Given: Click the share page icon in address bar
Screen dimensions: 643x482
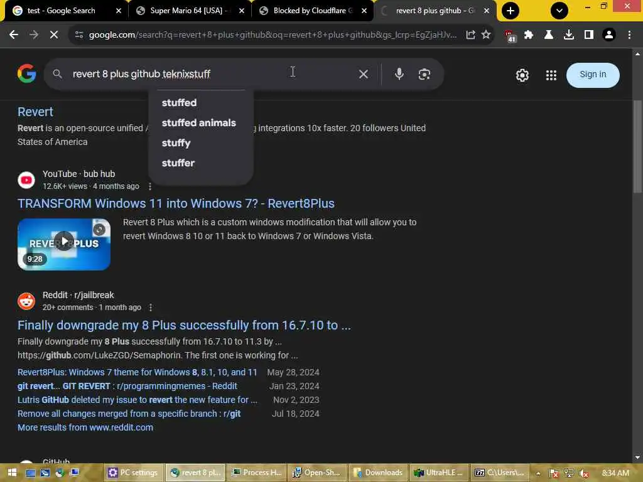Looking at the screenshot, I should (x=470, y=35).
